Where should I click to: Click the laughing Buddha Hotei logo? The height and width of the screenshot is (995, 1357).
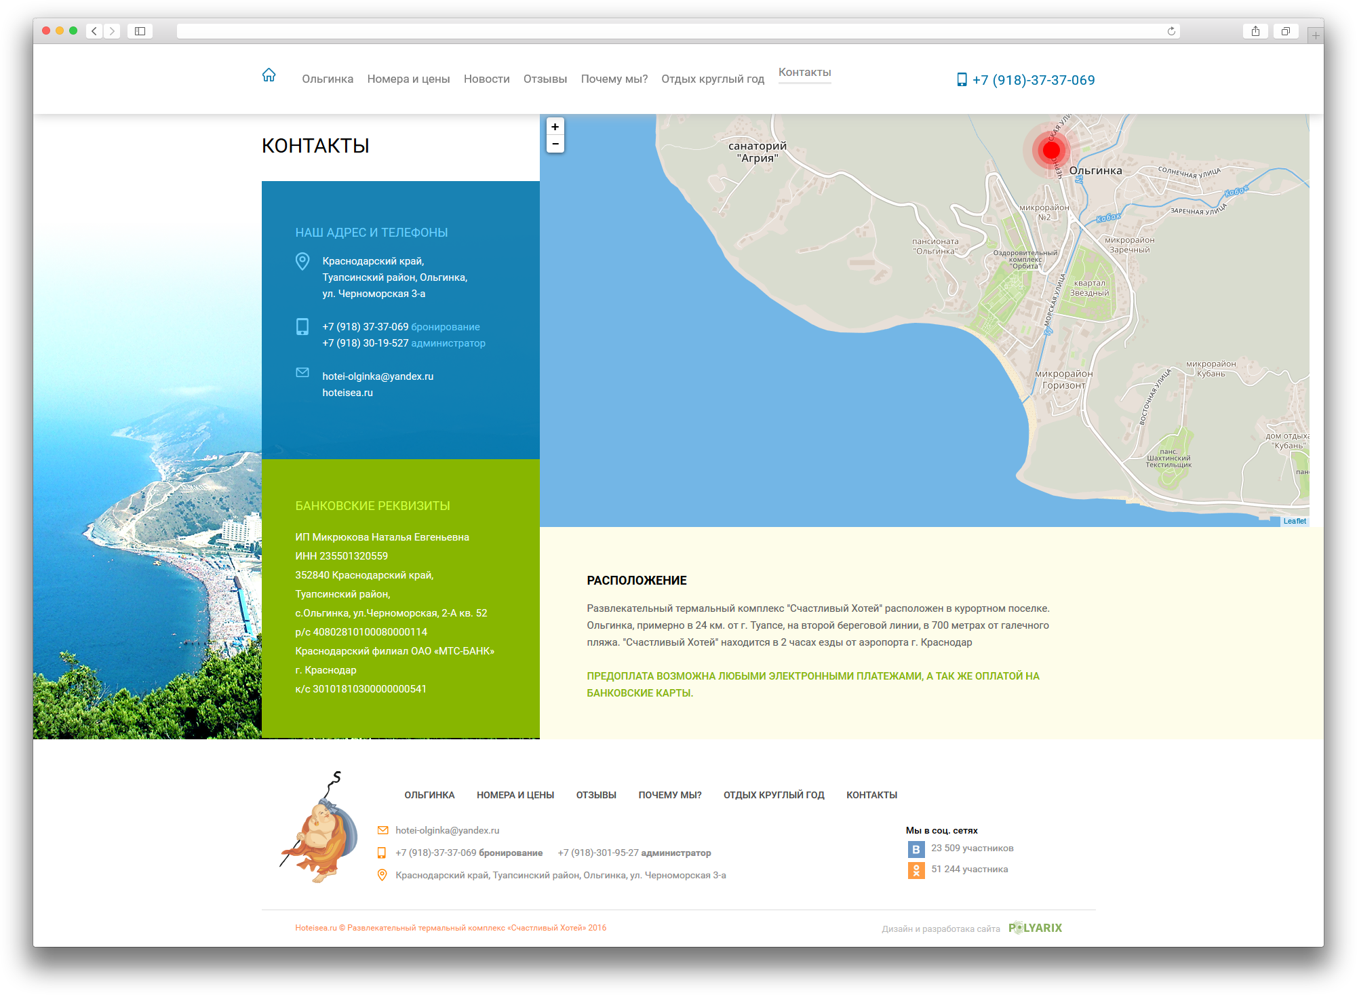319,827
